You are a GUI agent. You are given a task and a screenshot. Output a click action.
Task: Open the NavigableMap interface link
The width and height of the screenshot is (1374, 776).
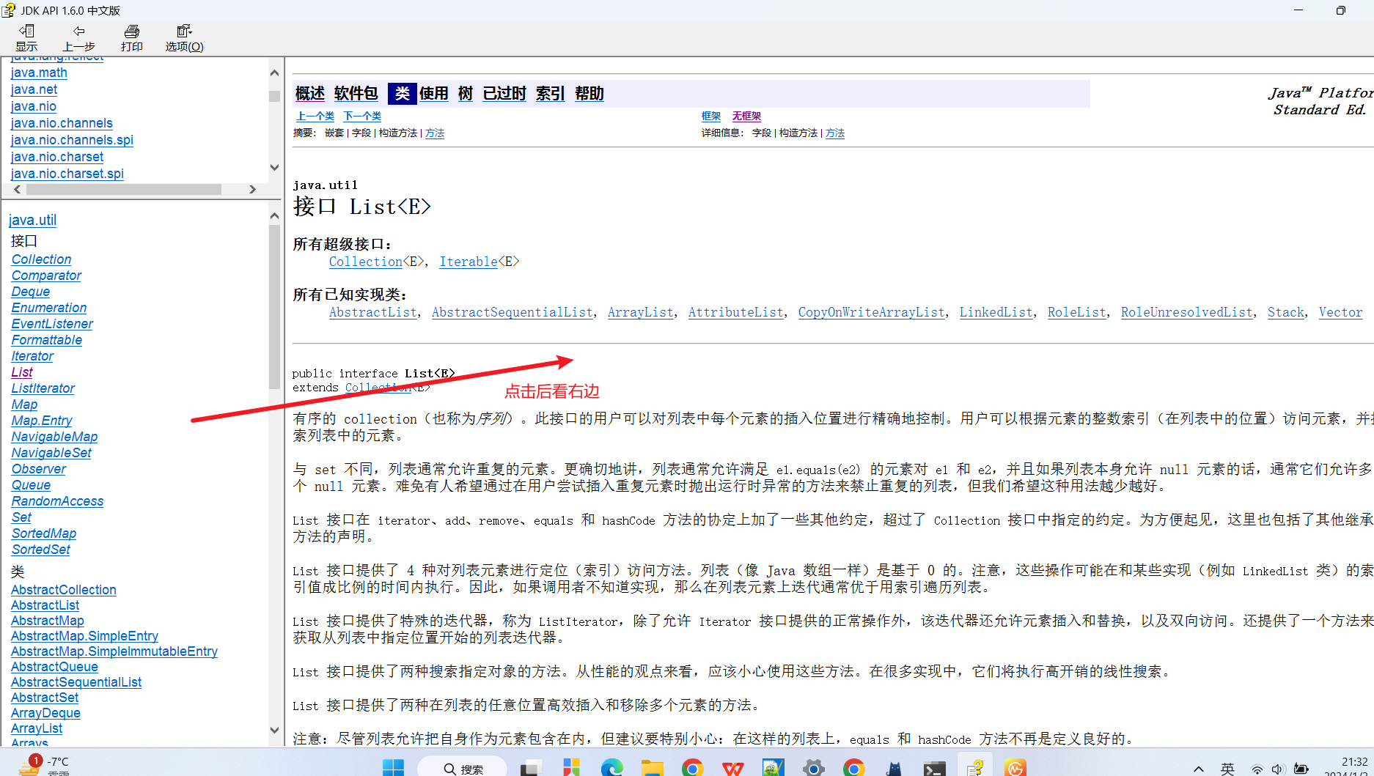click(x=54, y=437)
